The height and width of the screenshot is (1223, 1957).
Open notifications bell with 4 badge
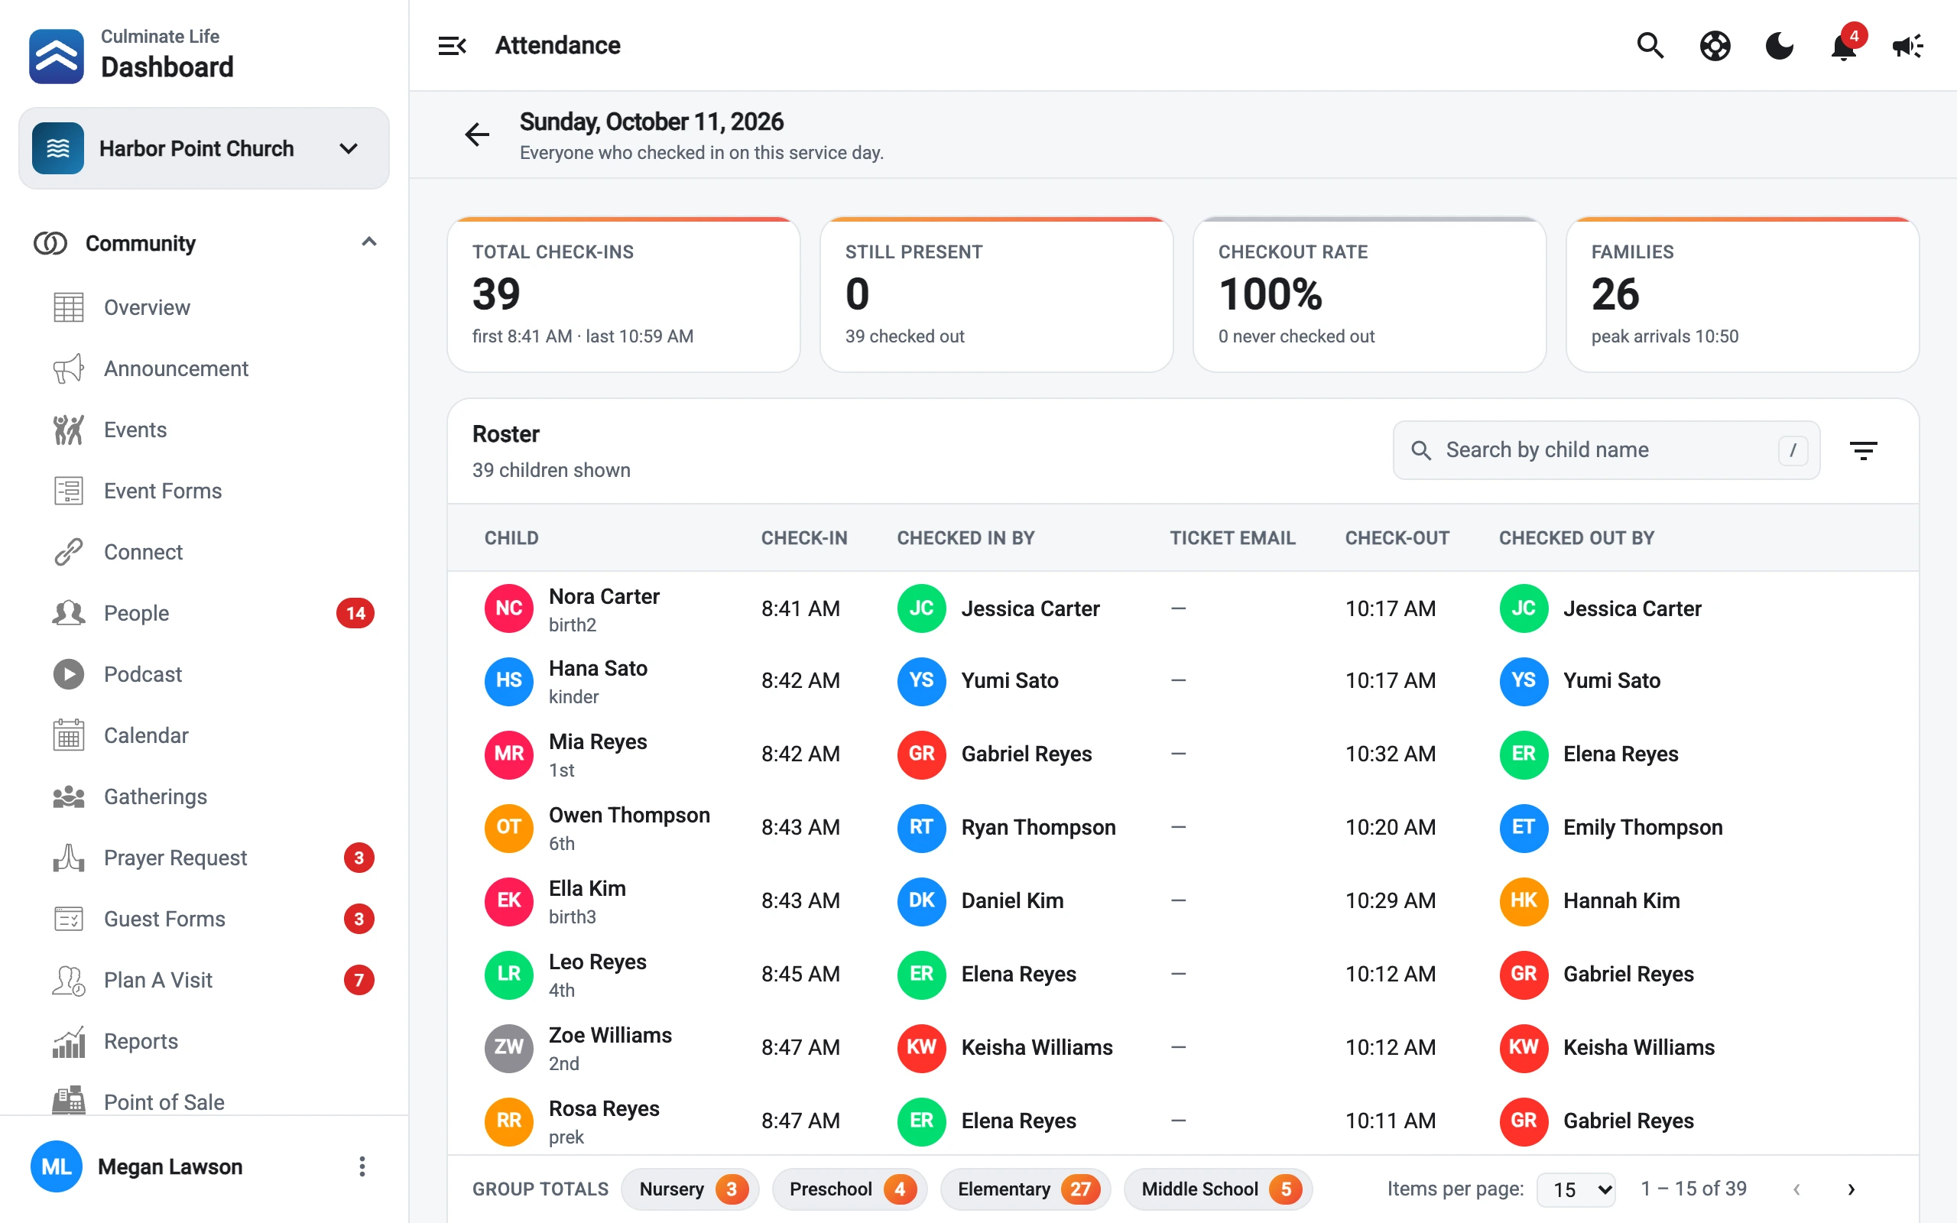(1845, 46)
